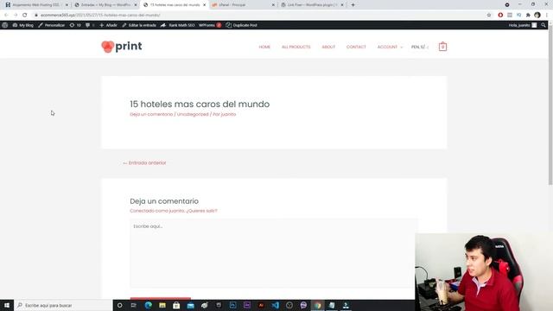Screen dimensions: 553x311
Task: Click '¿Quieres salir?' logout link
Action: coord(201,211)
